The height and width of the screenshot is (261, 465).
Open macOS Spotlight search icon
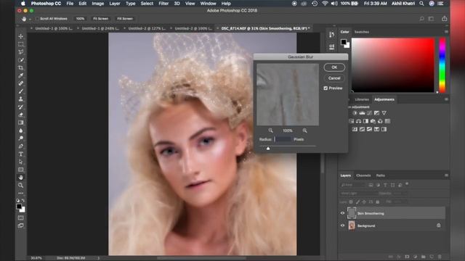421,4
